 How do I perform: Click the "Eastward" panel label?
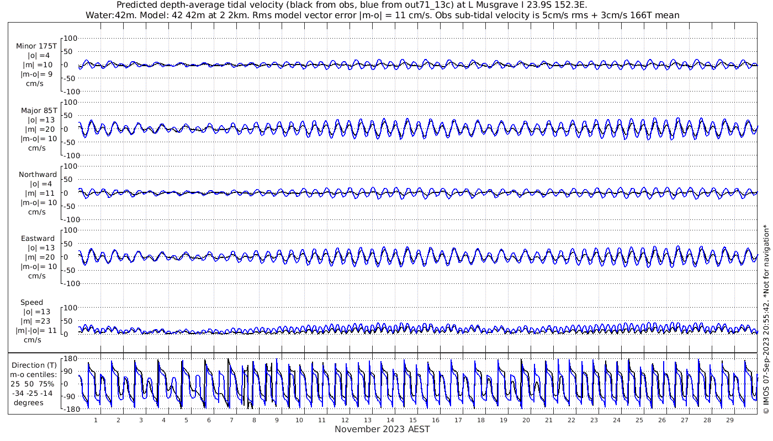tap(38, 239)
